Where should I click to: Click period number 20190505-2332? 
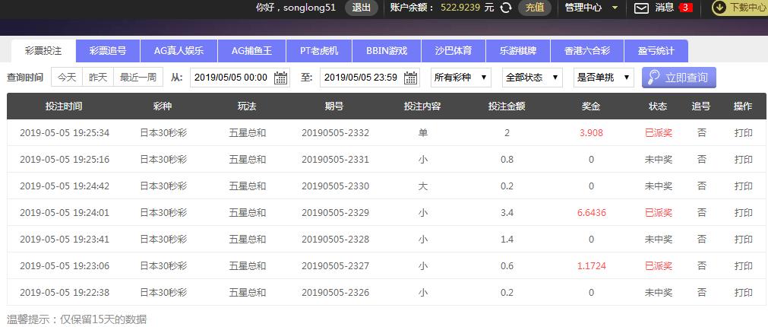click(x=335, y=133)
